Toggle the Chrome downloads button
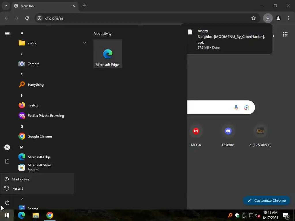The height and width of the screenshot is (221, 295). pos(268,18)
